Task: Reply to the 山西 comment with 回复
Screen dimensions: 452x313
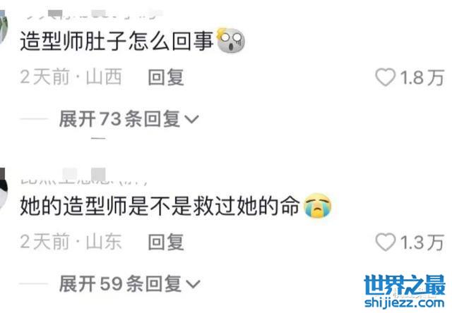Action: tap(166, 78)
